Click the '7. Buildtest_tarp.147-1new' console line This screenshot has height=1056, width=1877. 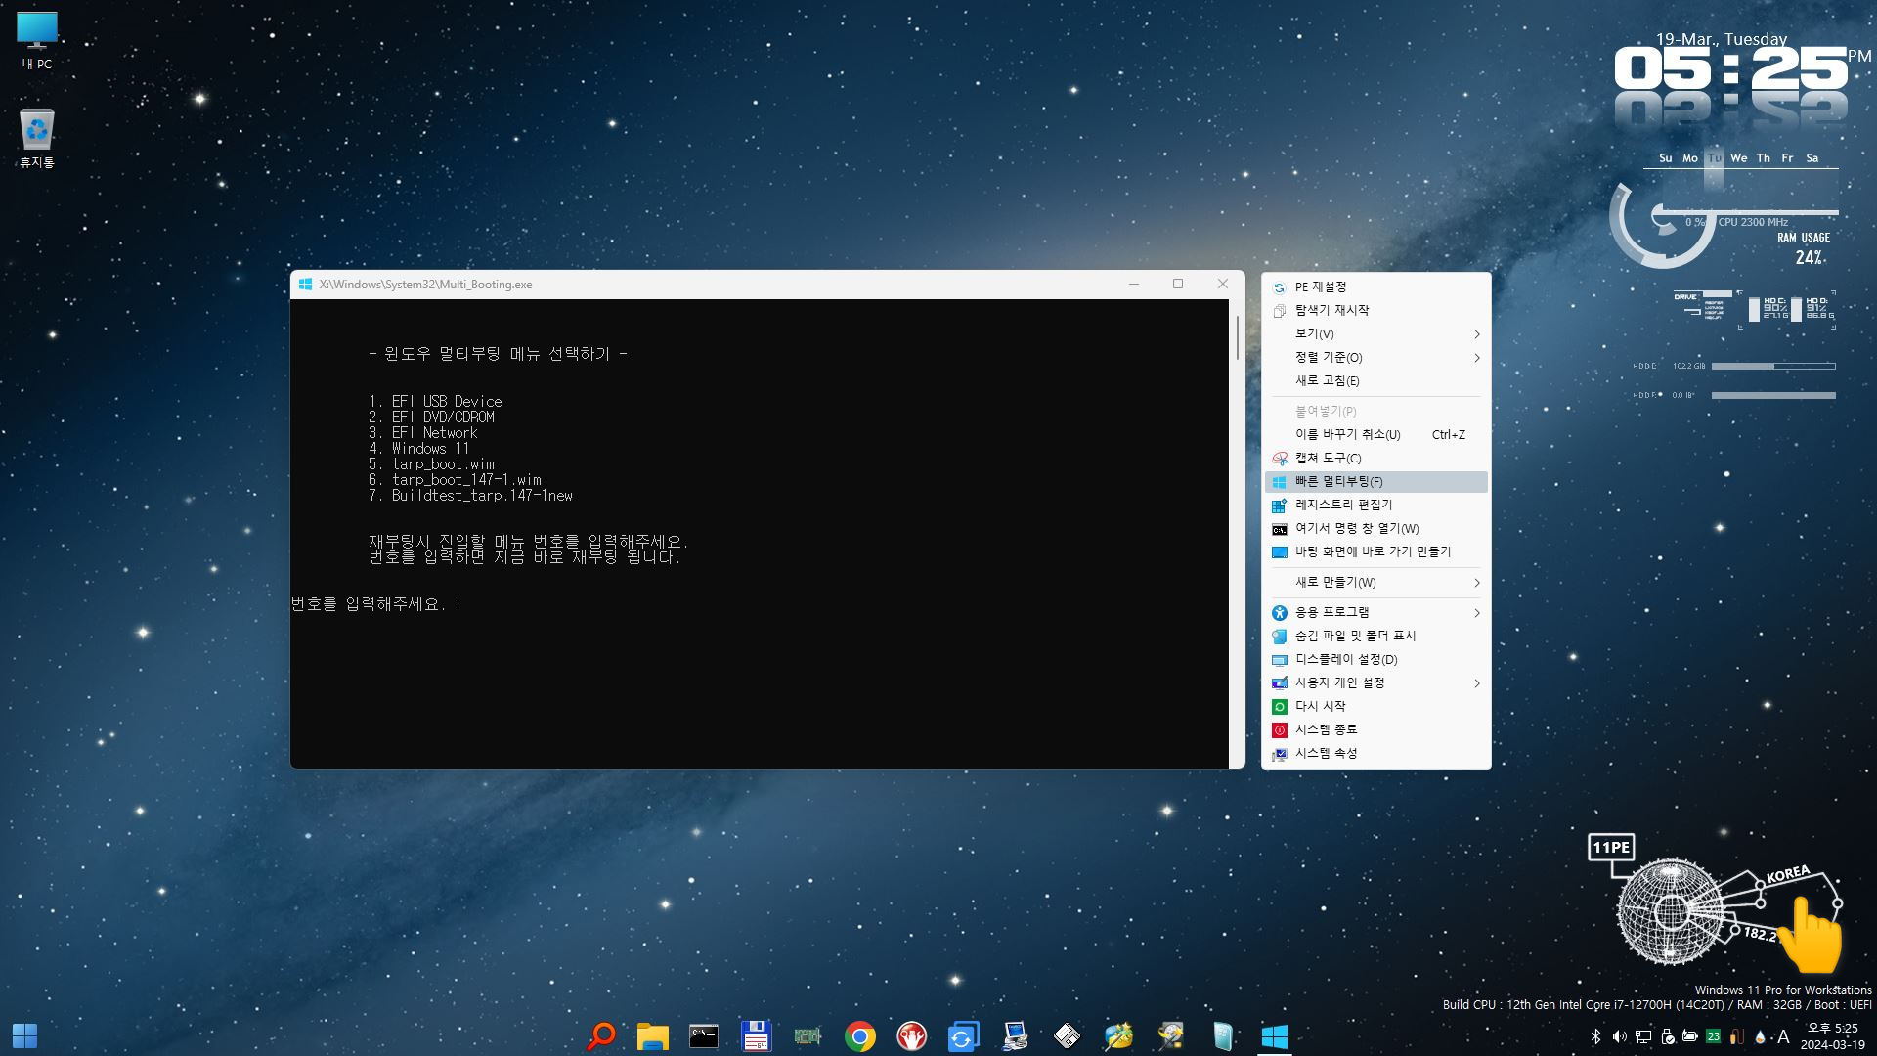click(x=470, y=496)
